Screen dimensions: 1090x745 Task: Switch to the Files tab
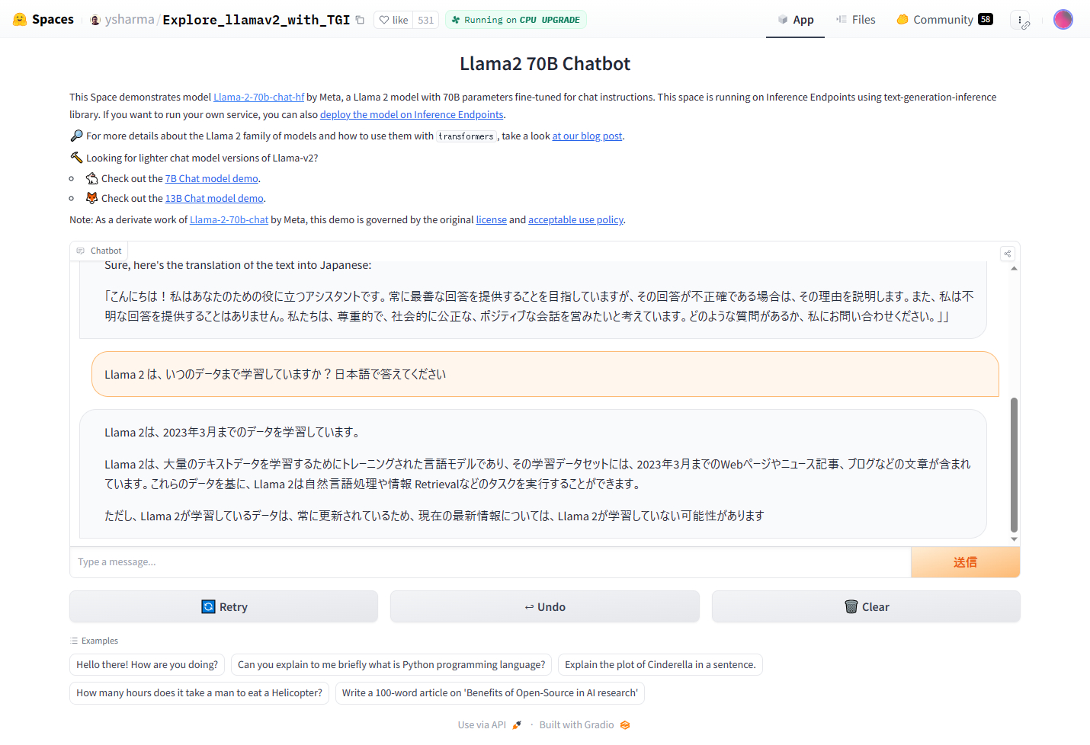[855, 20]
